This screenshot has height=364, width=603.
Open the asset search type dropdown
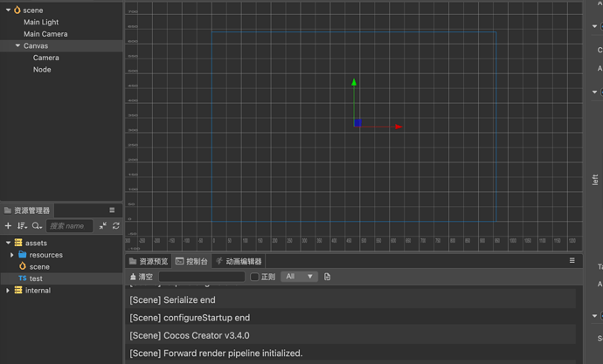point(37,226)
